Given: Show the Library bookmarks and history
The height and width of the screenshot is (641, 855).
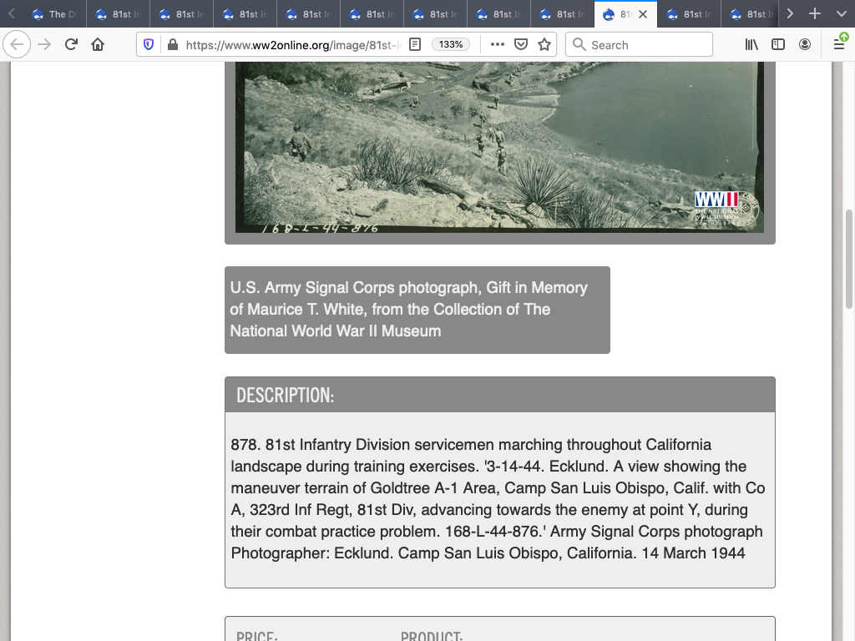Looking at the screenshot, I should pyautogui.click(x=751, y=44).
